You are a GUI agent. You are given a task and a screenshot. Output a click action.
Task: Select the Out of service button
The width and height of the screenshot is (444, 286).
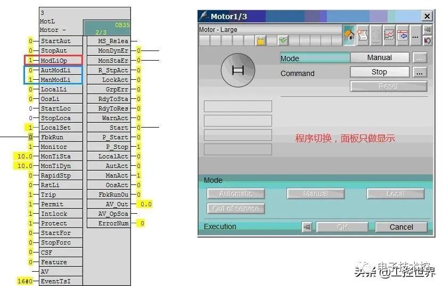coord(236,208)
